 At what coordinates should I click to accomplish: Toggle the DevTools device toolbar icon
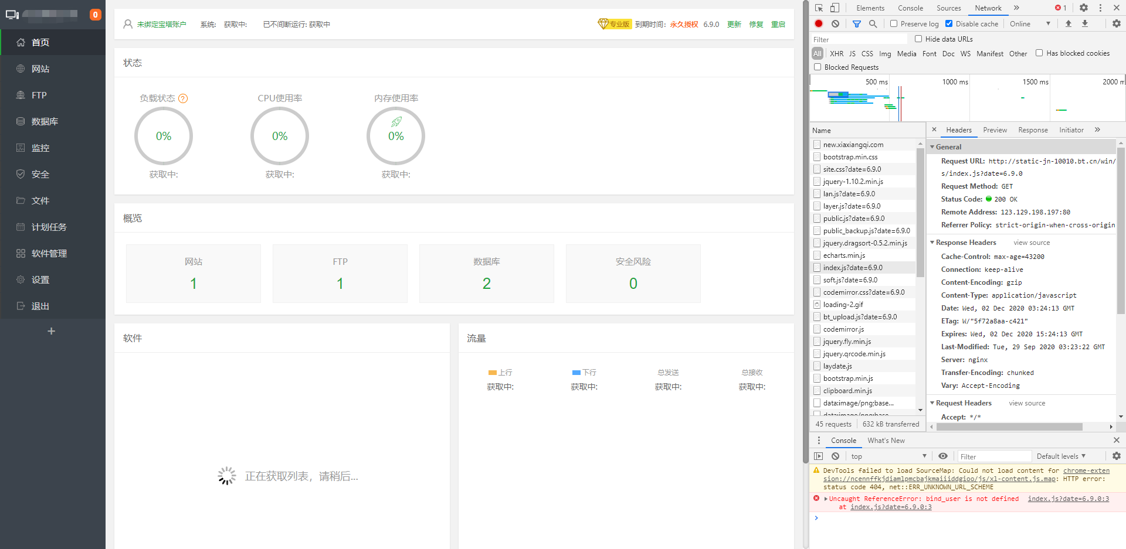click(x=835, y=8)
